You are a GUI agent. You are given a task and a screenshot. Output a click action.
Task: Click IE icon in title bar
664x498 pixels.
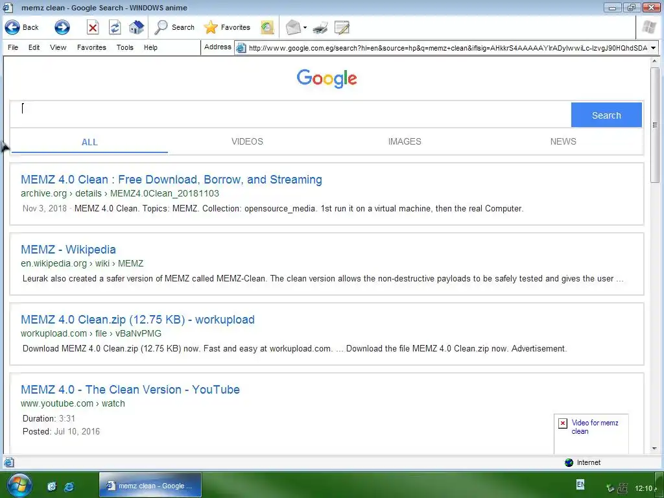[x=8, y=8]
